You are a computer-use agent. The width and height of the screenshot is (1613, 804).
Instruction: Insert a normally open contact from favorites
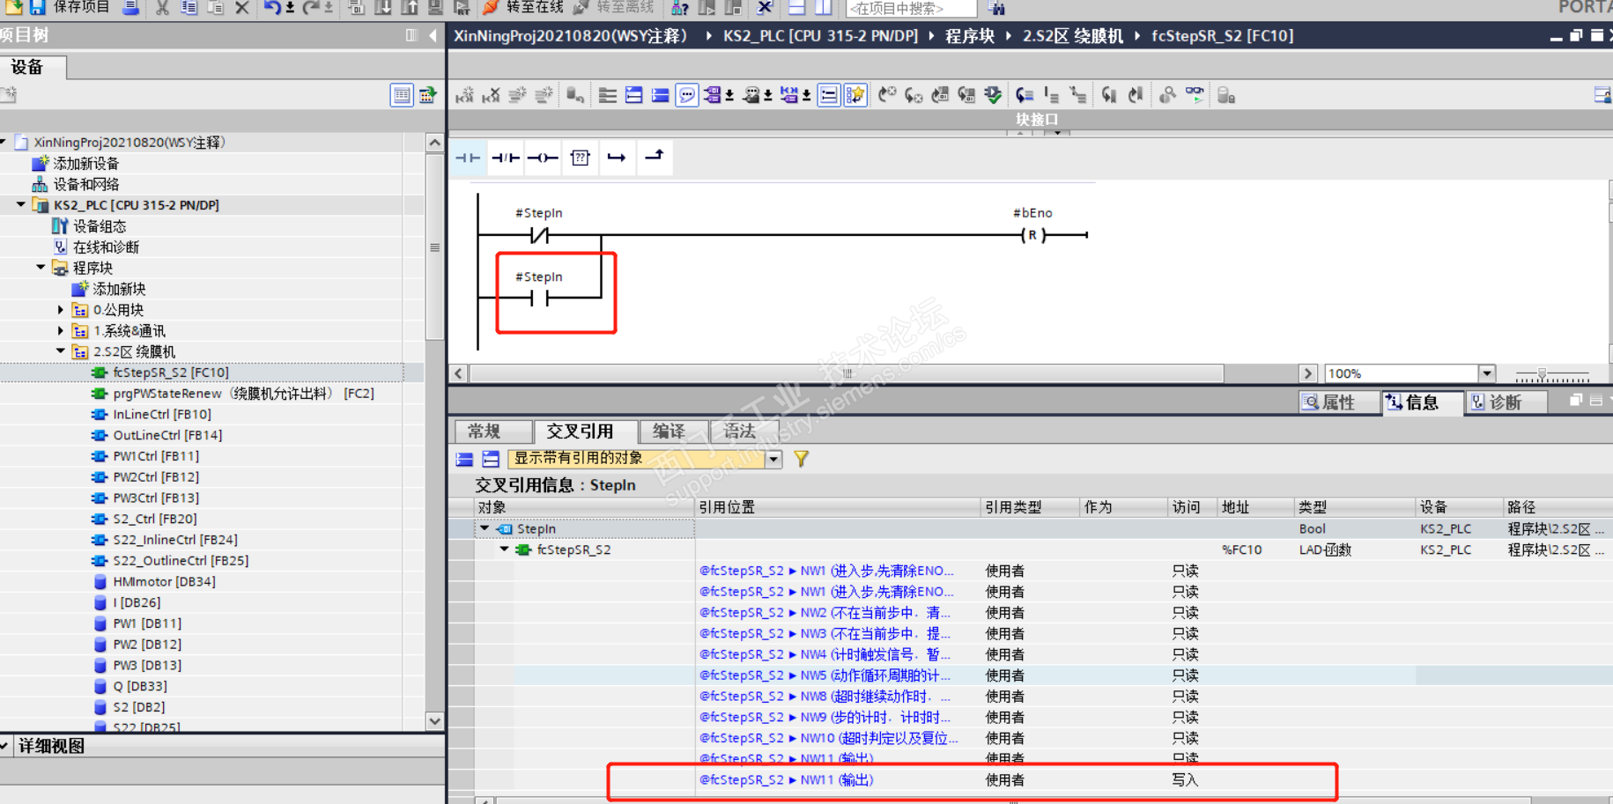coord(468,158)
